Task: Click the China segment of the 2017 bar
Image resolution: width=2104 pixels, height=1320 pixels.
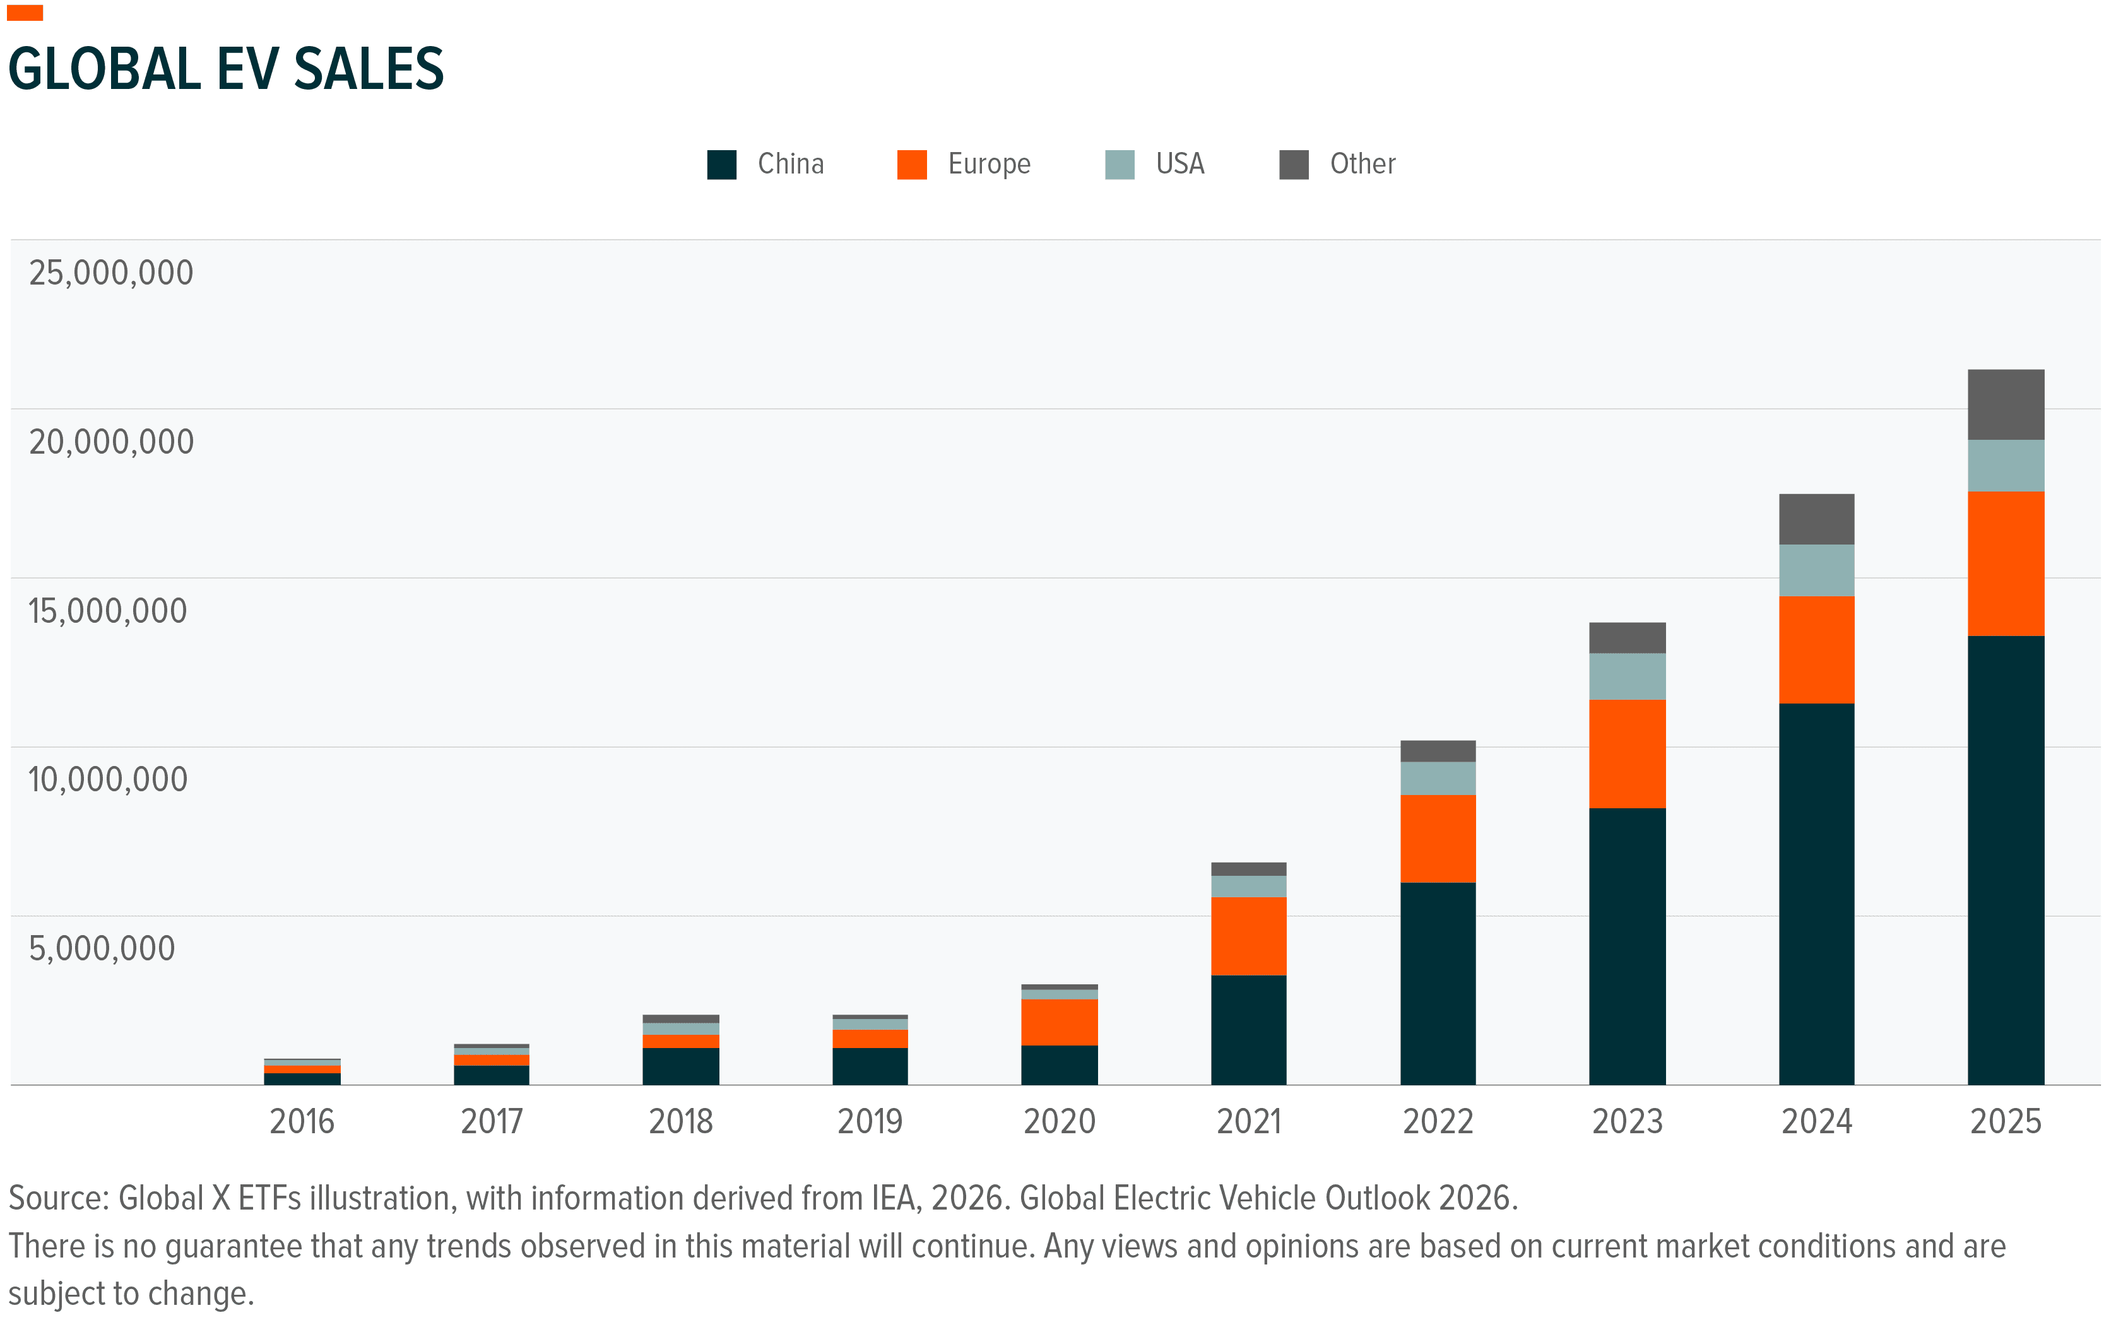Action: [492, 1076]
